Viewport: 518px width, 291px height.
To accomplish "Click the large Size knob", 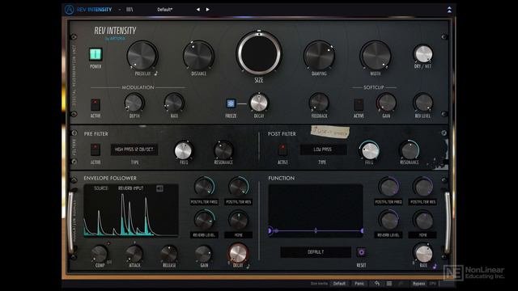I will 259,53.
